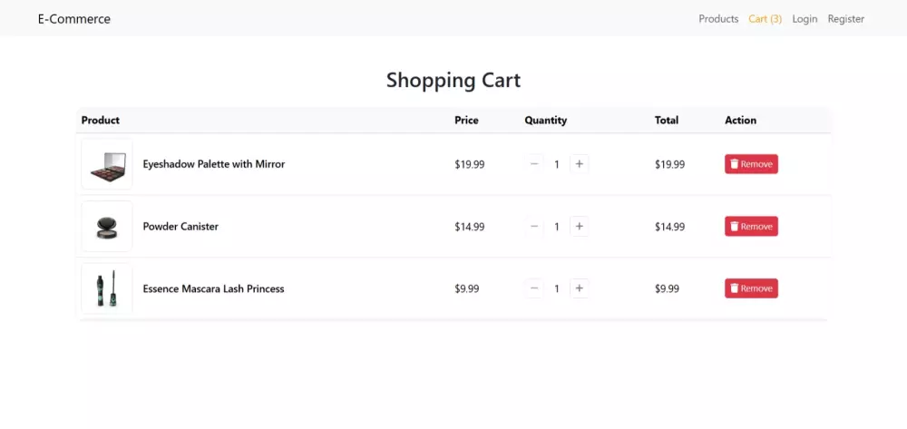Click the E-Commerce brand logo
This screenshot has height=429, width=907.
[74, 19]
